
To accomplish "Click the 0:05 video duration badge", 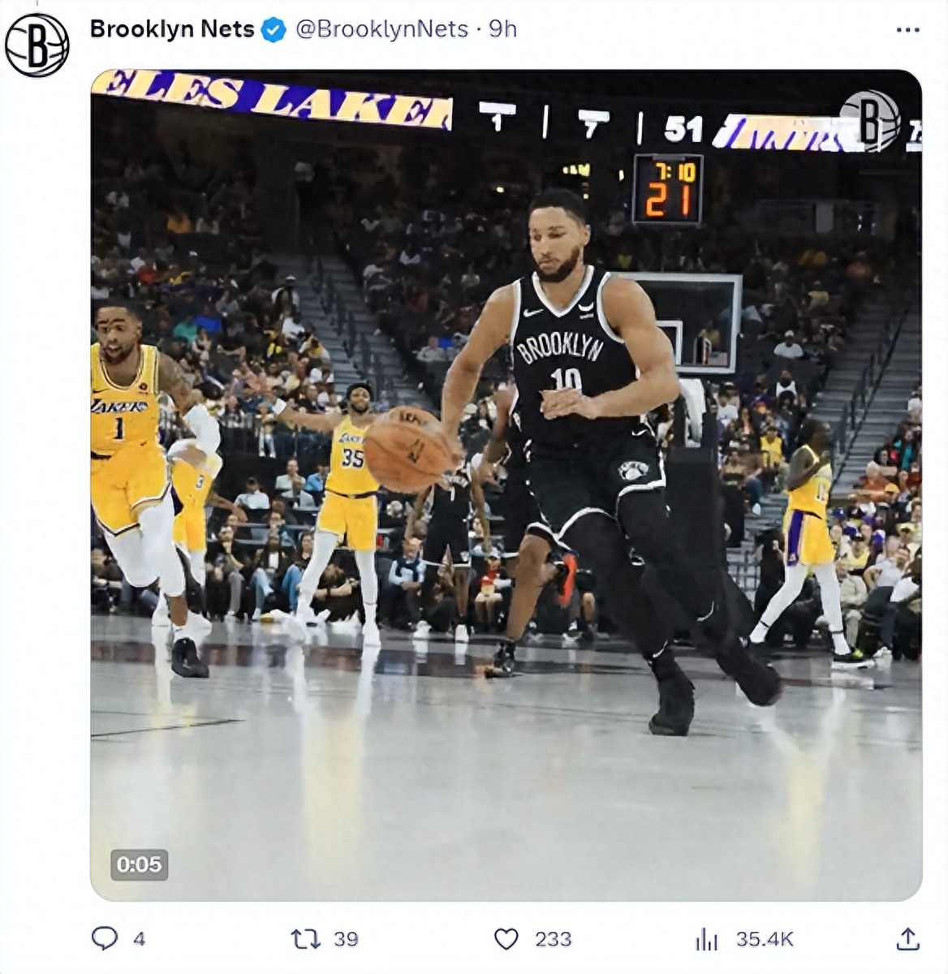I will [139, 864].
